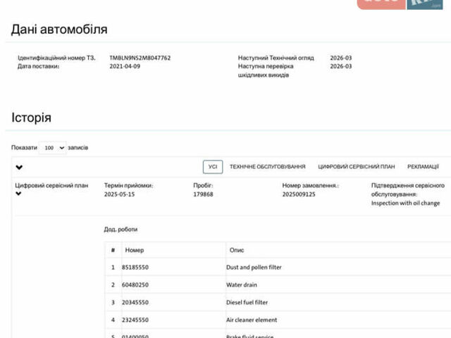Click order number 2025009125
Screen dimensions: 451x338
point(299,194)
